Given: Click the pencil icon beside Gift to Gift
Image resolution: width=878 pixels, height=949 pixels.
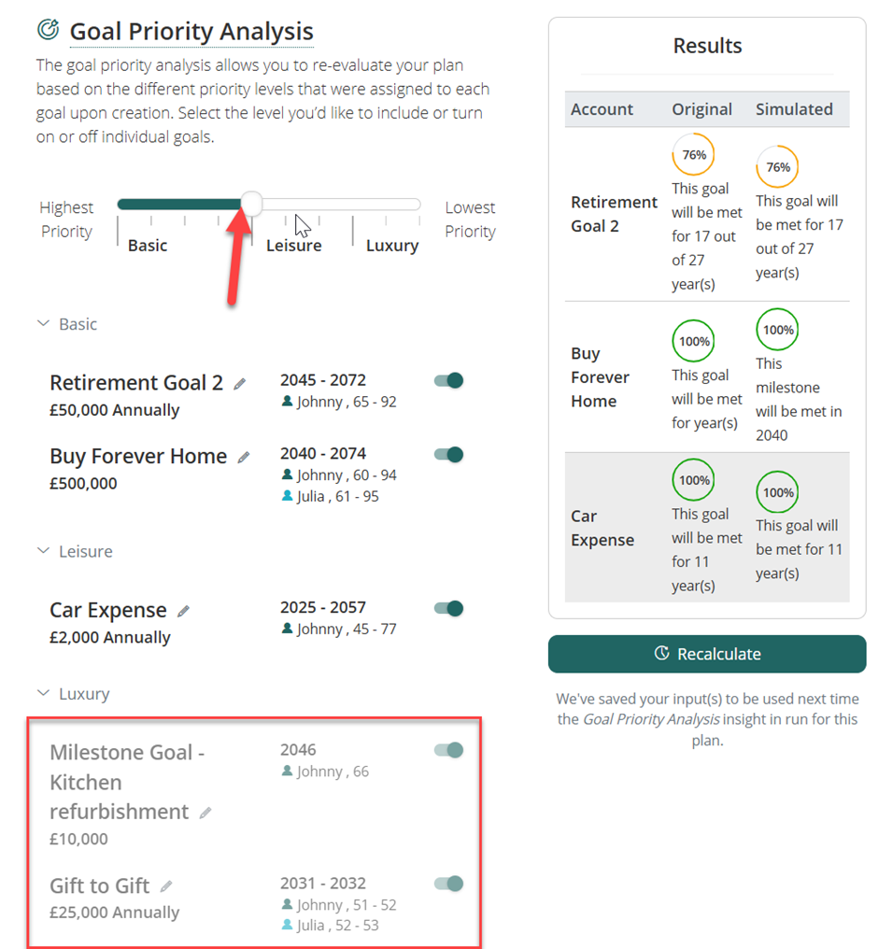Looking at the screenshot, I should (166, 885).
